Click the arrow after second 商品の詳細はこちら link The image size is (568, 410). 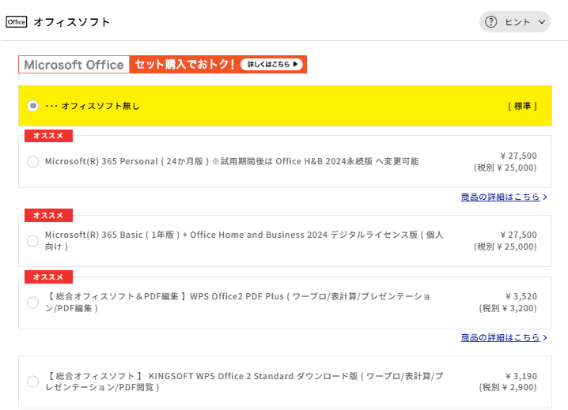(x=545, y=337)
